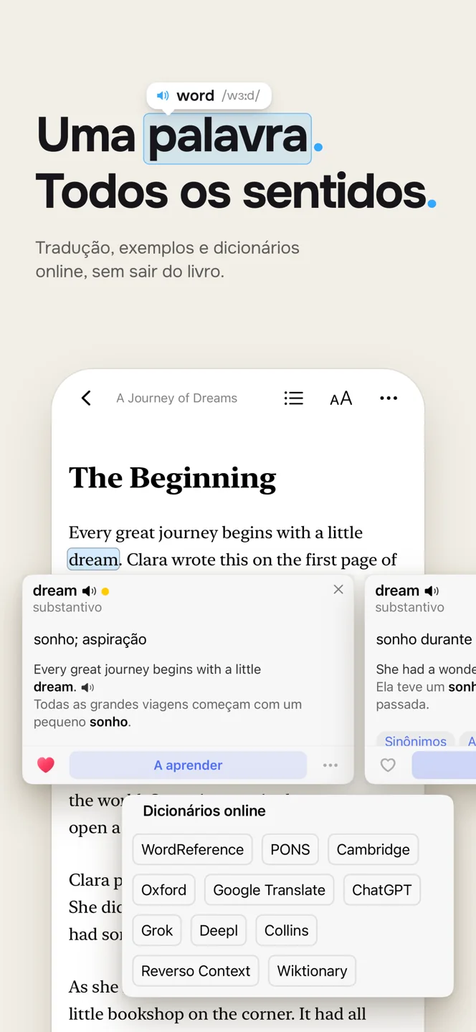Open Wiktionary
Screen dimensions: 476x1032
click(x=312, y=970)
